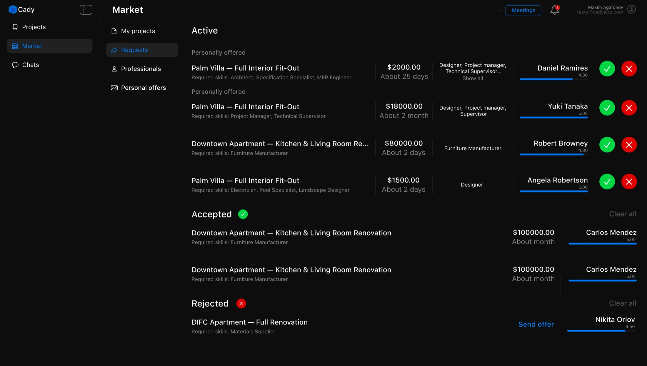Open the $1500.00 Palm Villa request title
The image size is (647, 366).
(245, 181)
